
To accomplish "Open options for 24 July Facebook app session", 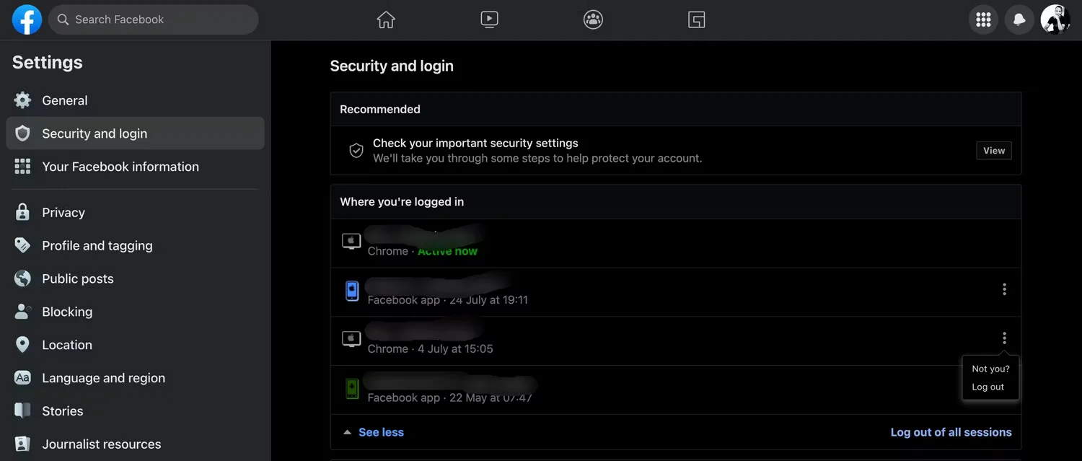I will click(1004, 289).
